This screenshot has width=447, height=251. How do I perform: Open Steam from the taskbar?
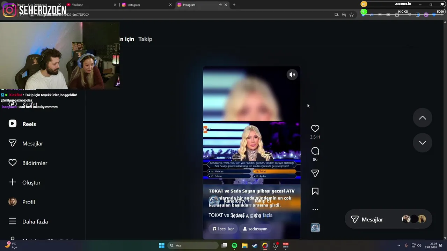click(x=255, y=245)
